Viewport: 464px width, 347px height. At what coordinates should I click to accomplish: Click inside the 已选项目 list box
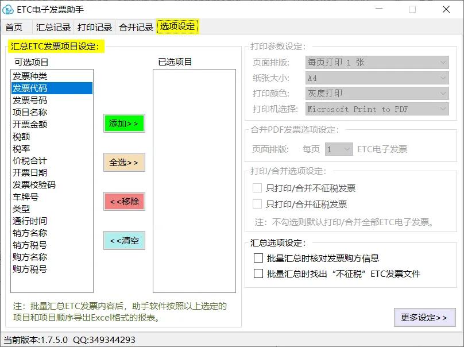tap(195, 181)
